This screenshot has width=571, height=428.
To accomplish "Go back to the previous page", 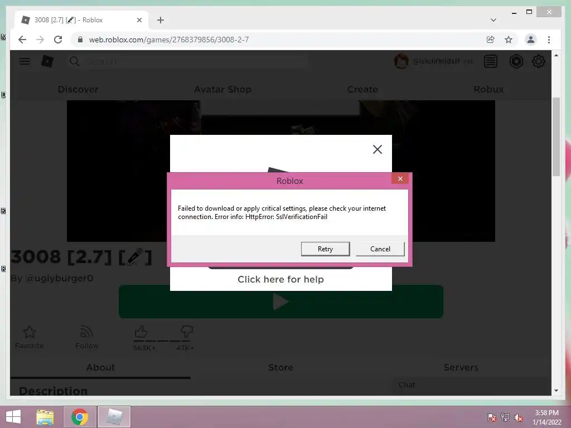I will point(22,40).
